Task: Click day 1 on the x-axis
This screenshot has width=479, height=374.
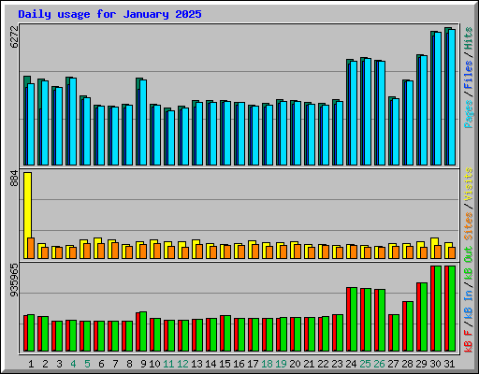Action: (31, 364)
